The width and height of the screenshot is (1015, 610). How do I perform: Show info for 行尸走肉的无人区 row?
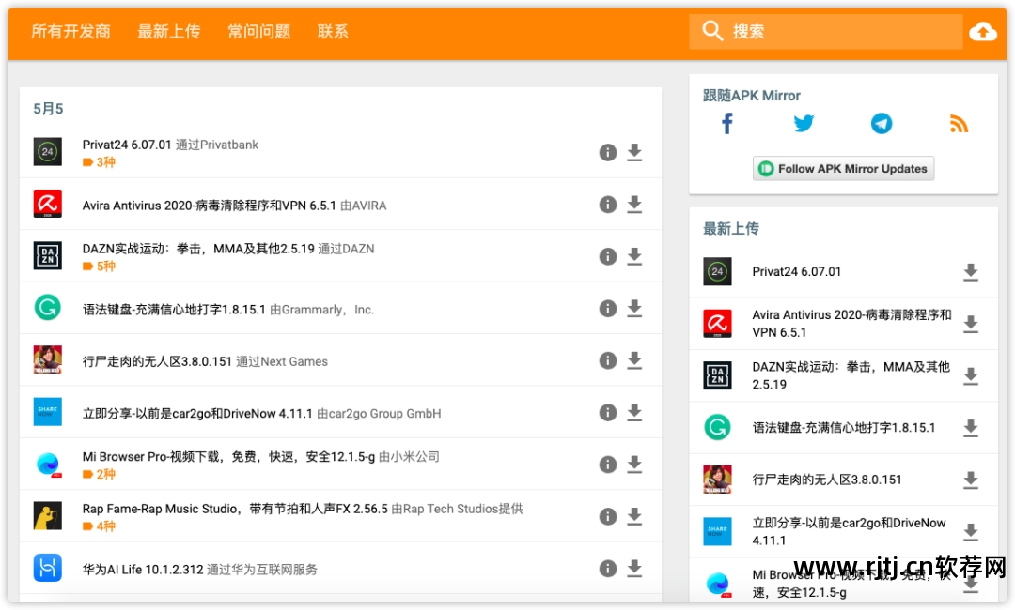point(607,360)
